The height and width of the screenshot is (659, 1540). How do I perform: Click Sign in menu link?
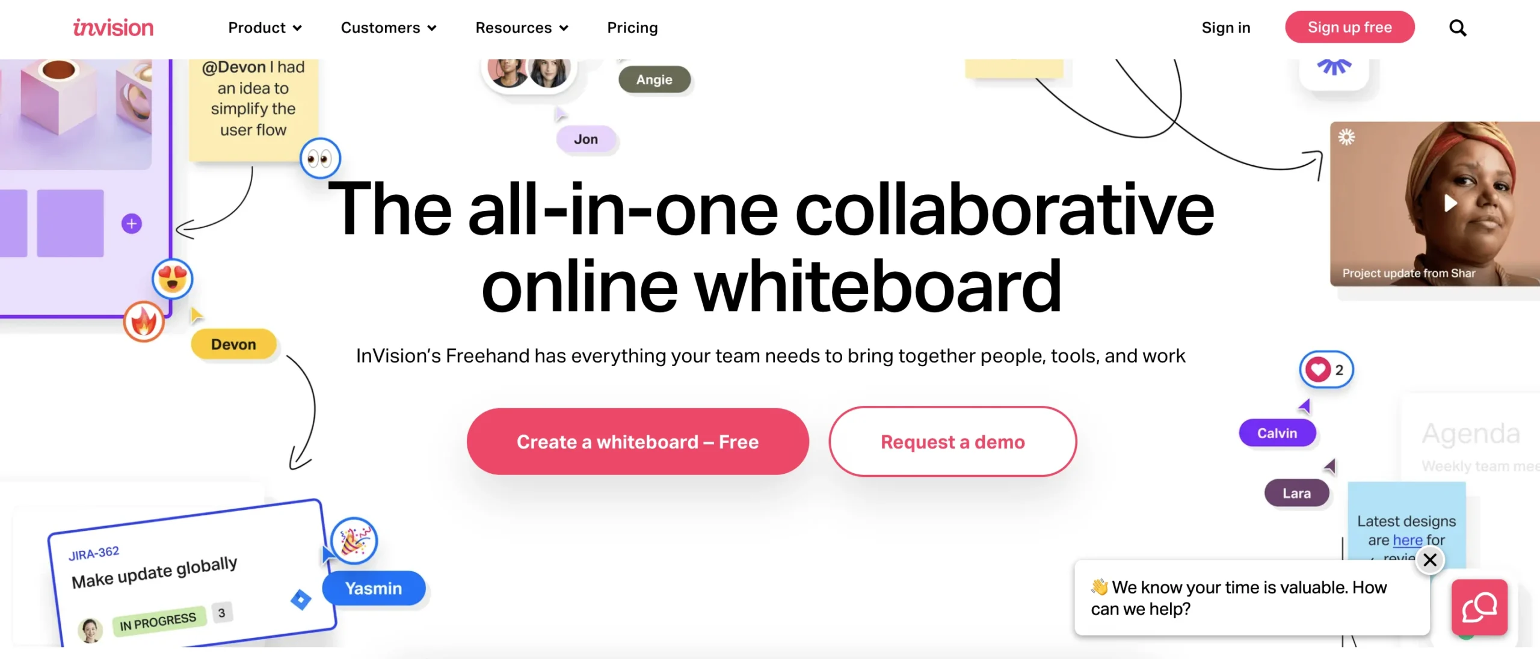(x=1226, y=26)
